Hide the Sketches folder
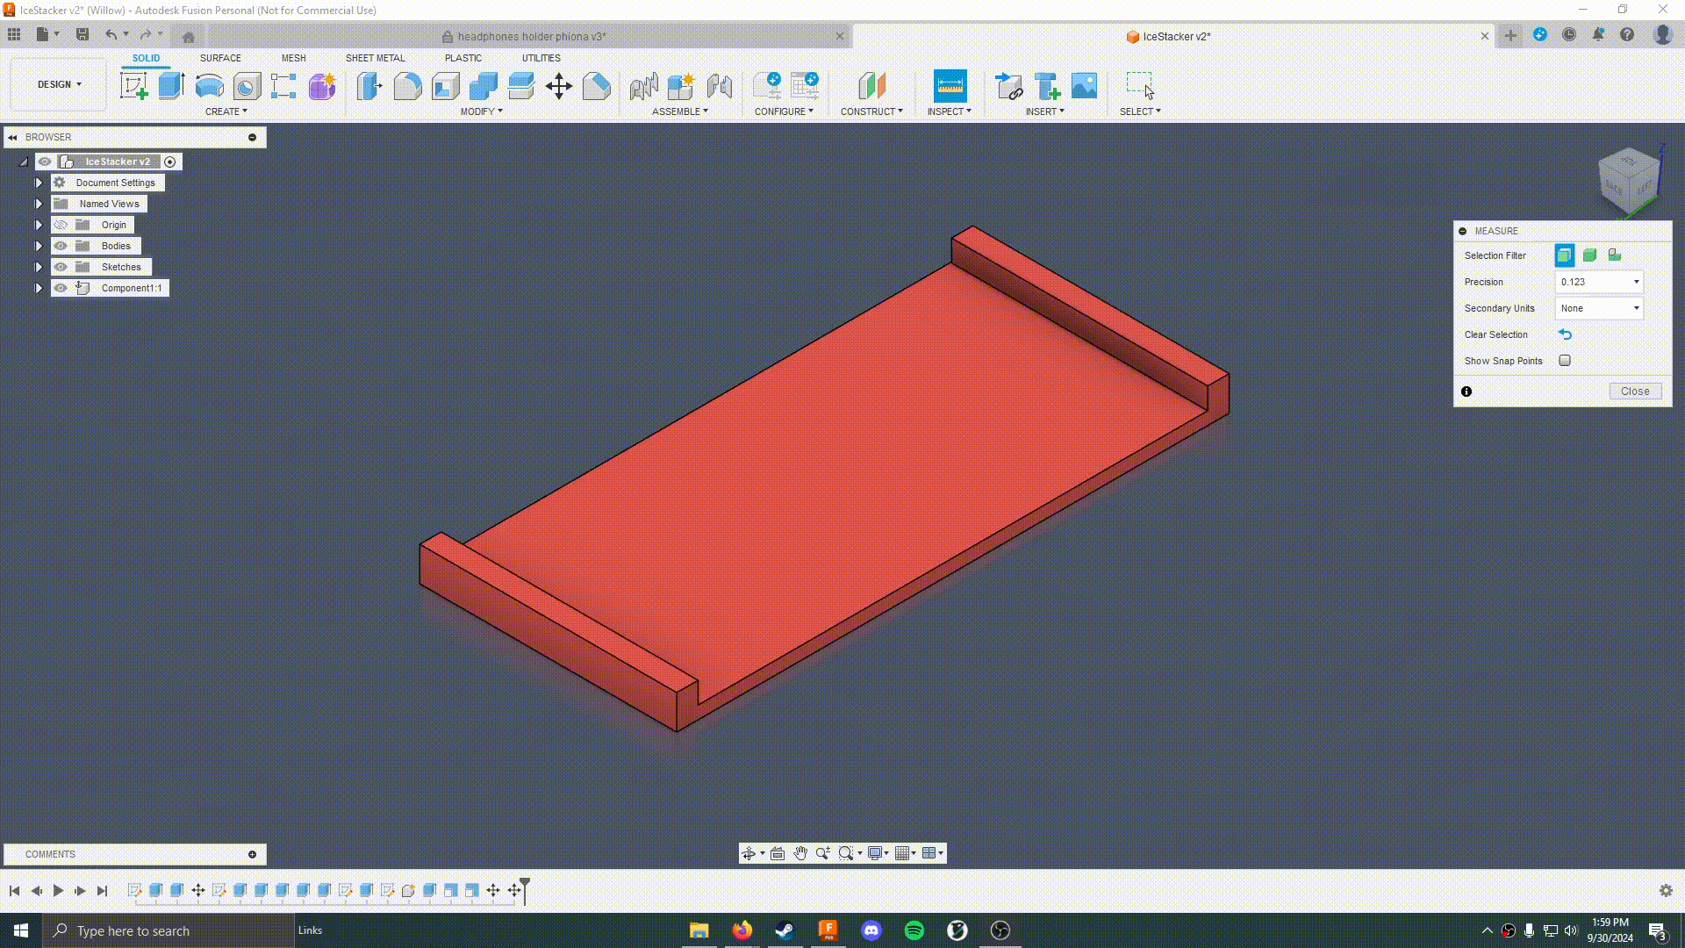1685x948 pixels. pyautogui.click(x=60, y=267)
